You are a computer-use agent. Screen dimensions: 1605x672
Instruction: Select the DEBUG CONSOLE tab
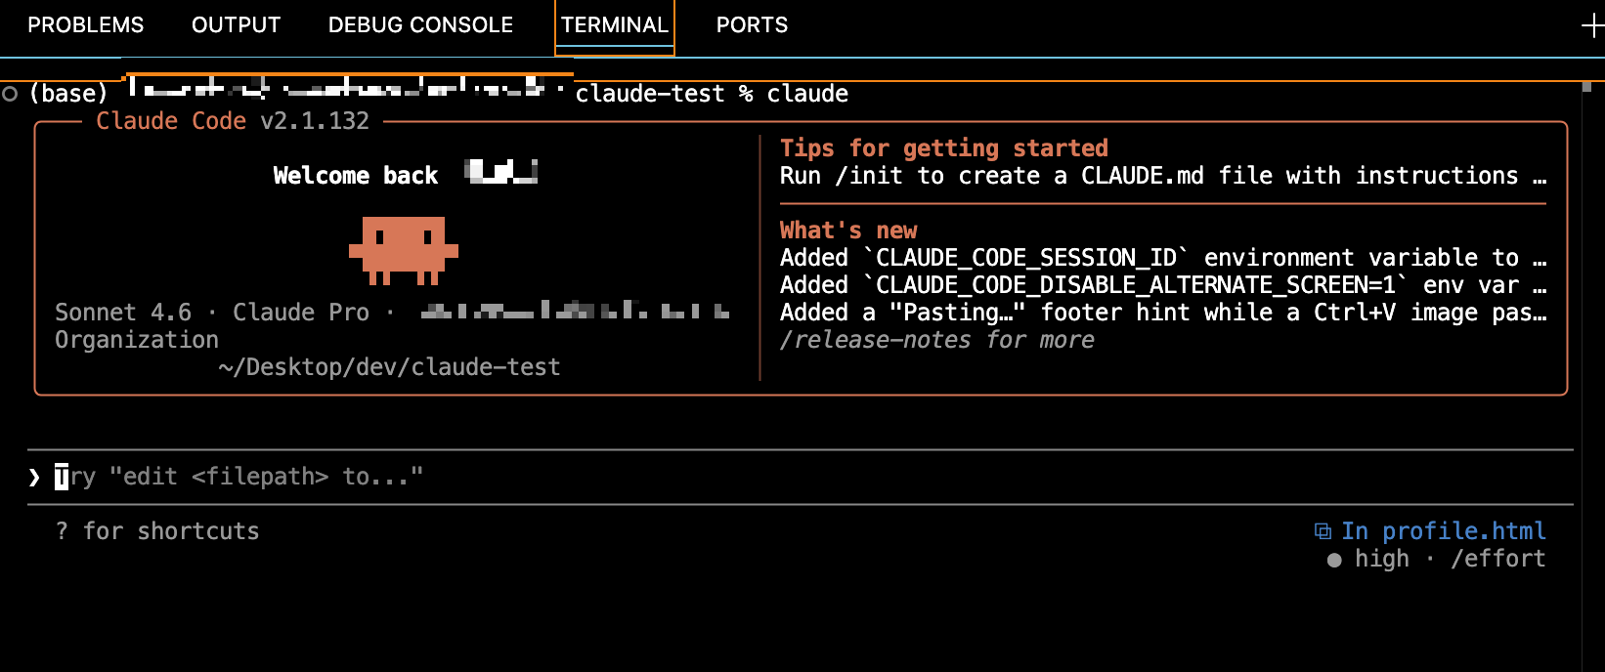[420, 25]
